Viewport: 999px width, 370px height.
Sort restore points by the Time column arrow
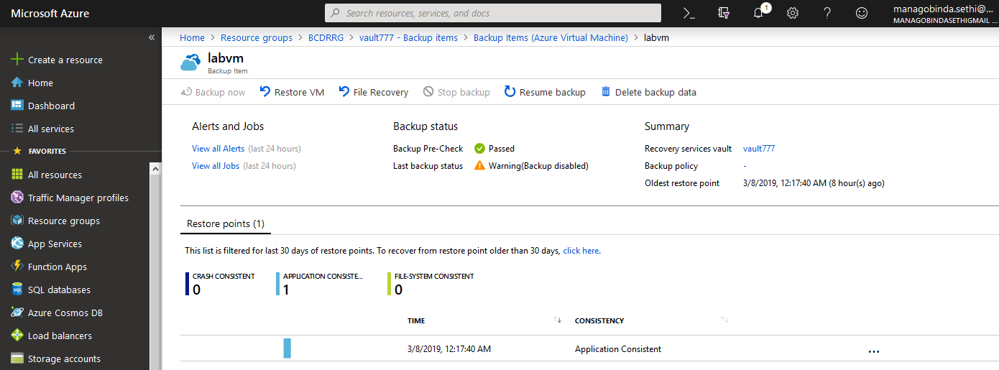coord(558,320)
